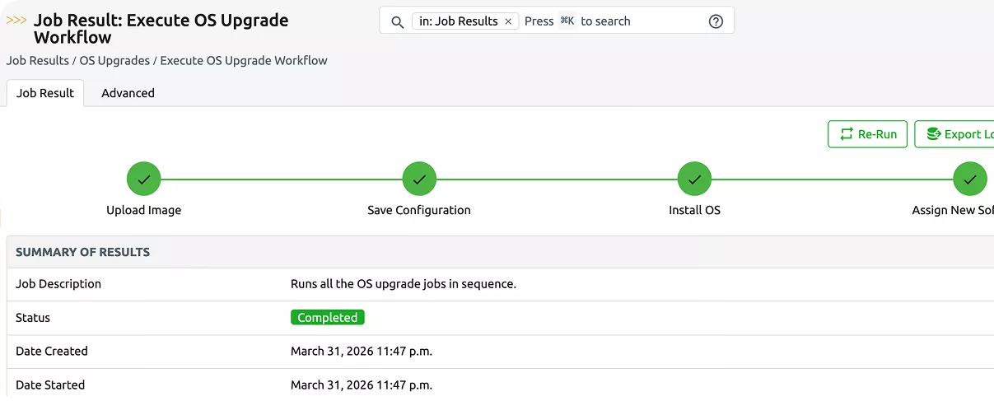Click the magnifying glass search icon
Image resolution: width=994 pixels, height=401 pixels.
pos(397,21)
